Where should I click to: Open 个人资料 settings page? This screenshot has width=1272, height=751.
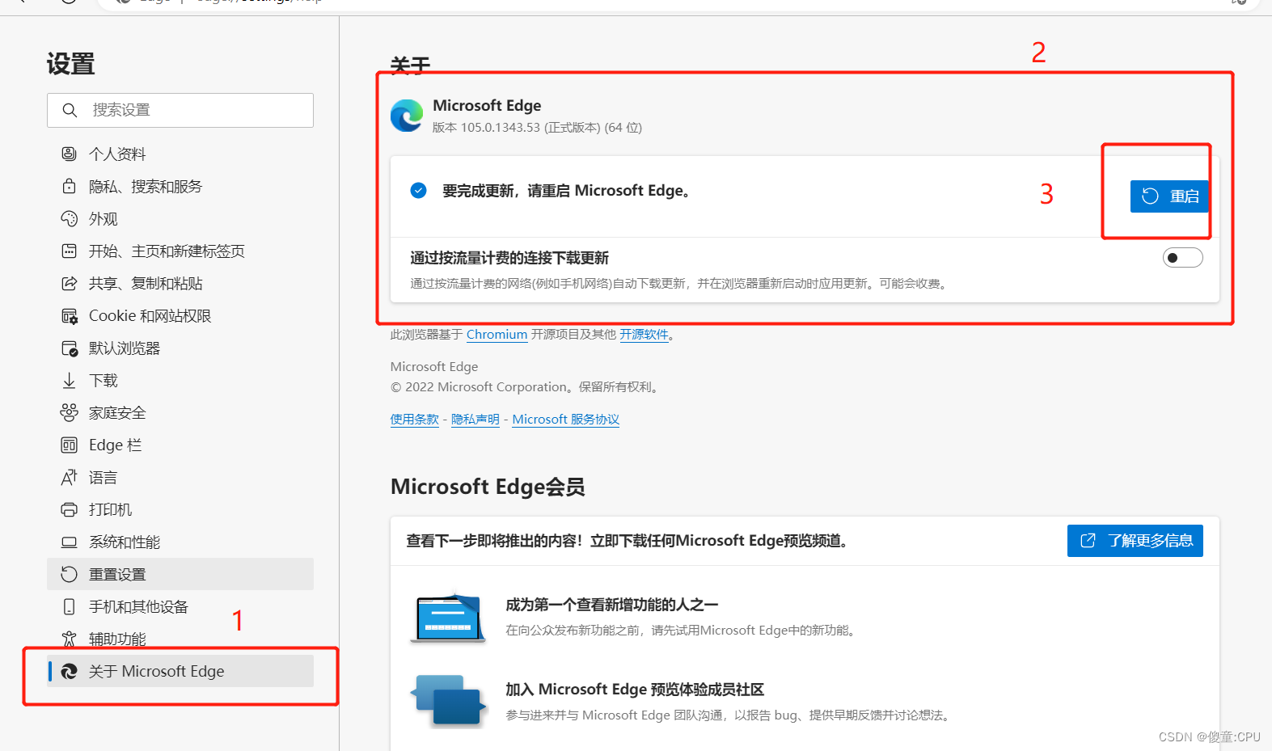pyautogui.click(x=180, y=154)
